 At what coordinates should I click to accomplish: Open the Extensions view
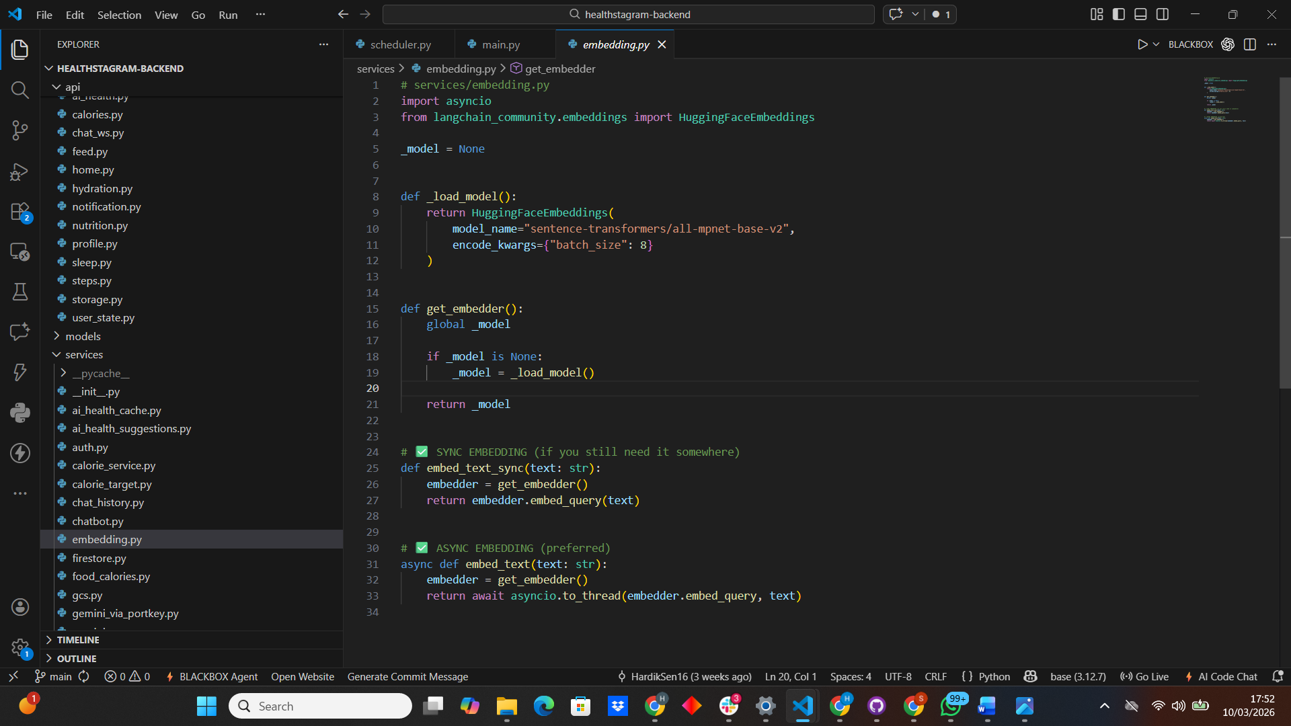point(19,212)
